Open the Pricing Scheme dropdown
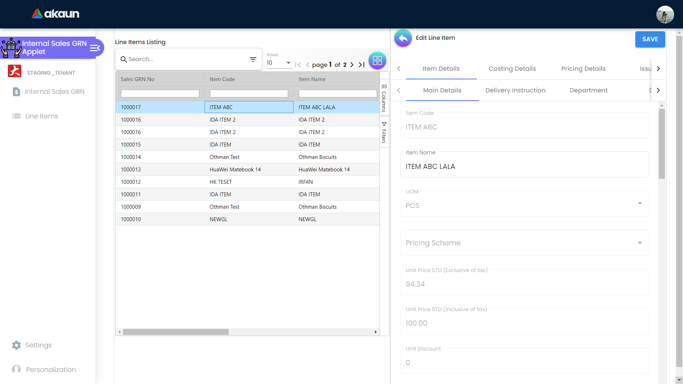The height and width of the screenshot is (384, 683). point(640,243)
